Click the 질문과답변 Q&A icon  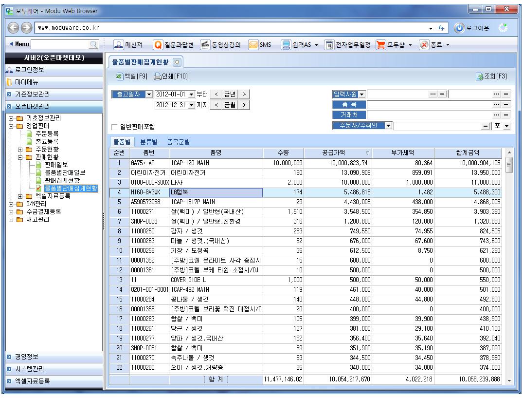[x=158, y=45]
